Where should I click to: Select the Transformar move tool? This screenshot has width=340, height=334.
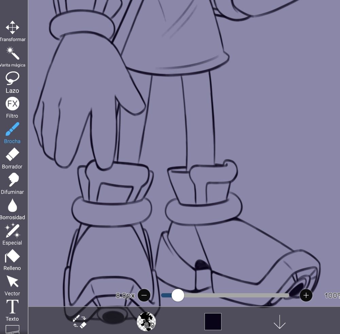coord(12,31)
